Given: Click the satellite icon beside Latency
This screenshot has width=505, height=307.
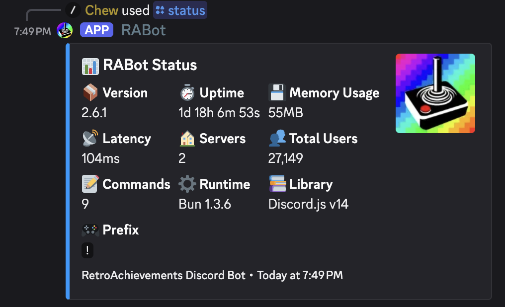Looking at the screenshot, I should (89, 138).
